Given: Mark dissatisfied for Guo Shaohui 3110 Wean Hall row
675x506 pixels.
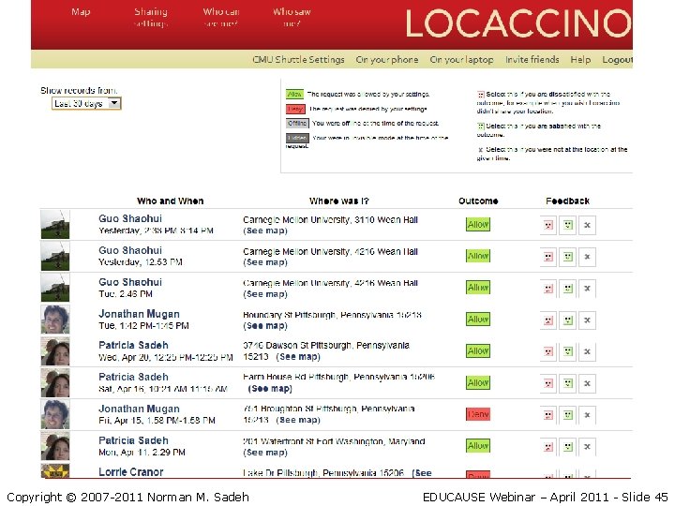Looking at the screenshot, I should [548, 225].
